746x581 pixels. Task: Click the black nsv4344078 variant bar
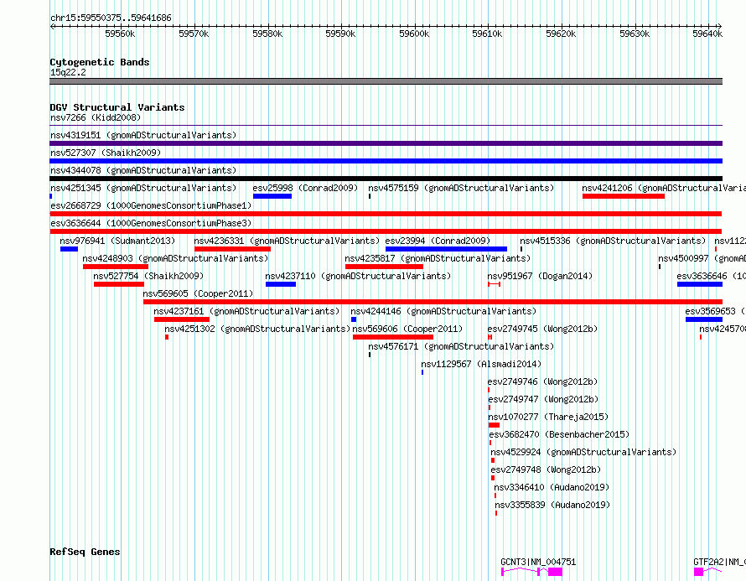tap(386, 179)
